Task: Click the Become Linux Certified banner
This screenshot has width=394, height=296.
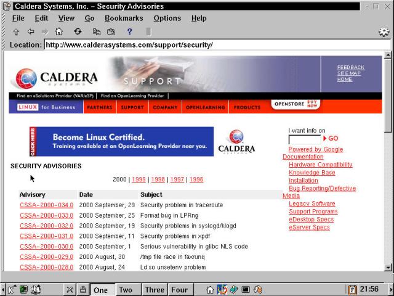Action: 122,141
